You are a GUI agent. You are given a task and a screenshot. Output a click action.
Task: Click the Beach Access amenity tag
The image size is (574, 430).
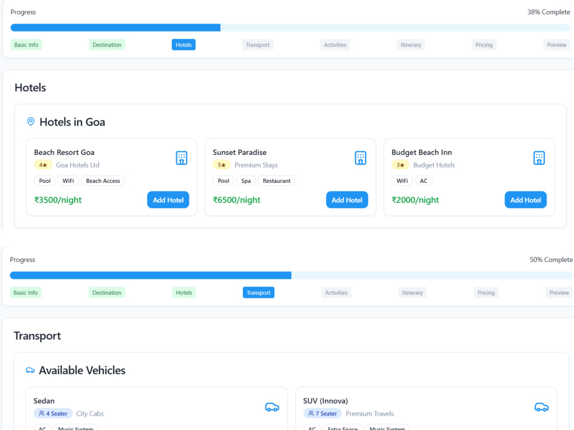(x=103, y=181)
